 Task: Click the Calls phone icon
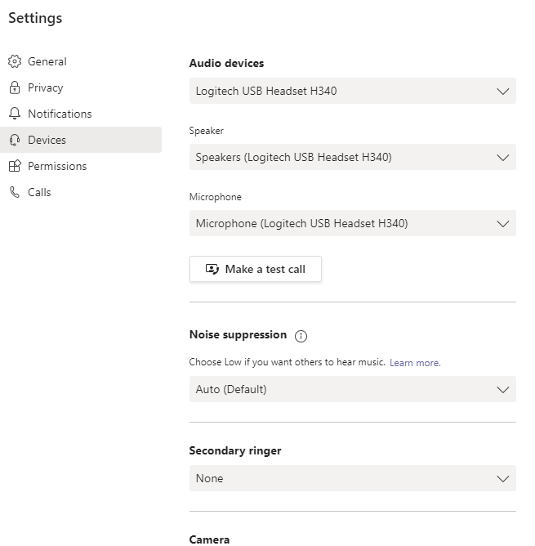tap(14, 192)
